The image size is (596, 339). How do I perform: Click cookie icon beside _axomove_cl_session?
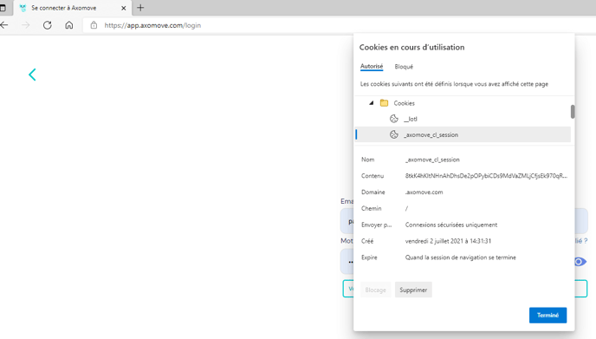(394, 134)
